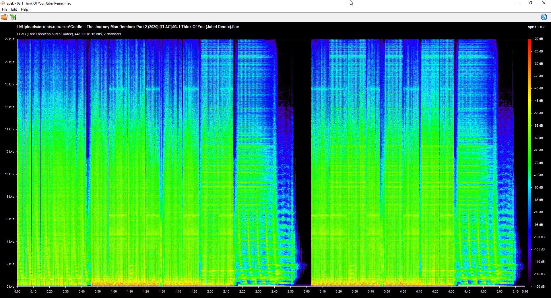Click the Spek app icon in title bar

(3, 3)
